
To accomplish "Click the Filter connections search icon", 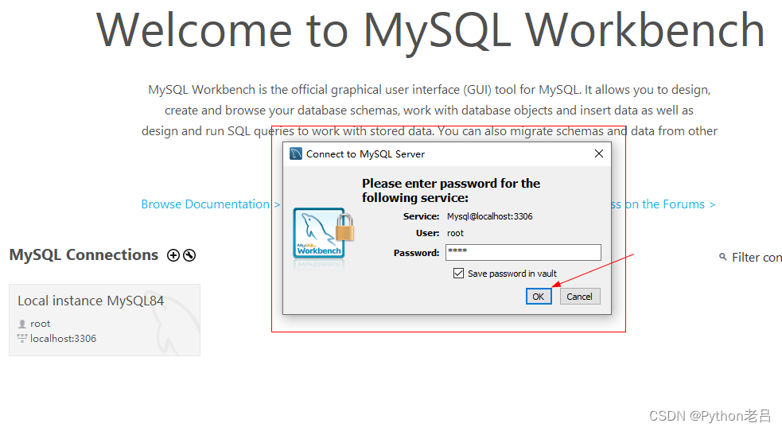I will [722, 257].
